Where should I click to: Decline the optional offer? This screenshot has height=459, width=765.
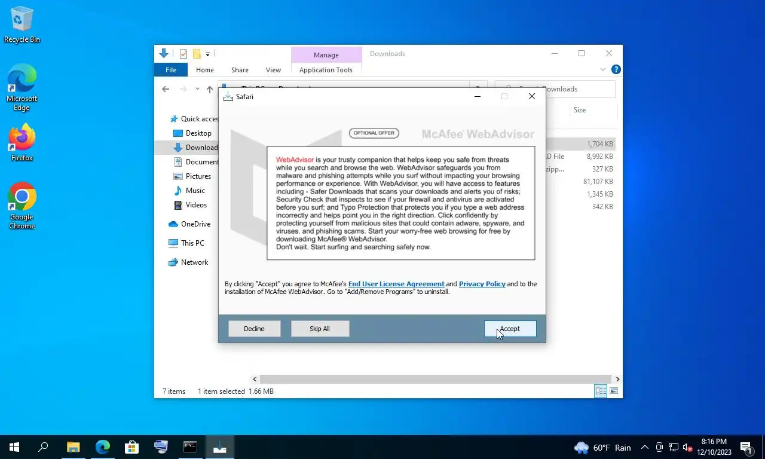(x=254, y=329)
